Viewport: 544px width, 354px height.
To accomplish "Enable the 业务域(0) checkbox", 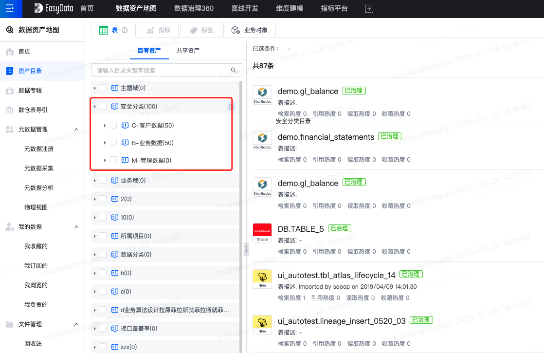I will click(x=103, y=181).
